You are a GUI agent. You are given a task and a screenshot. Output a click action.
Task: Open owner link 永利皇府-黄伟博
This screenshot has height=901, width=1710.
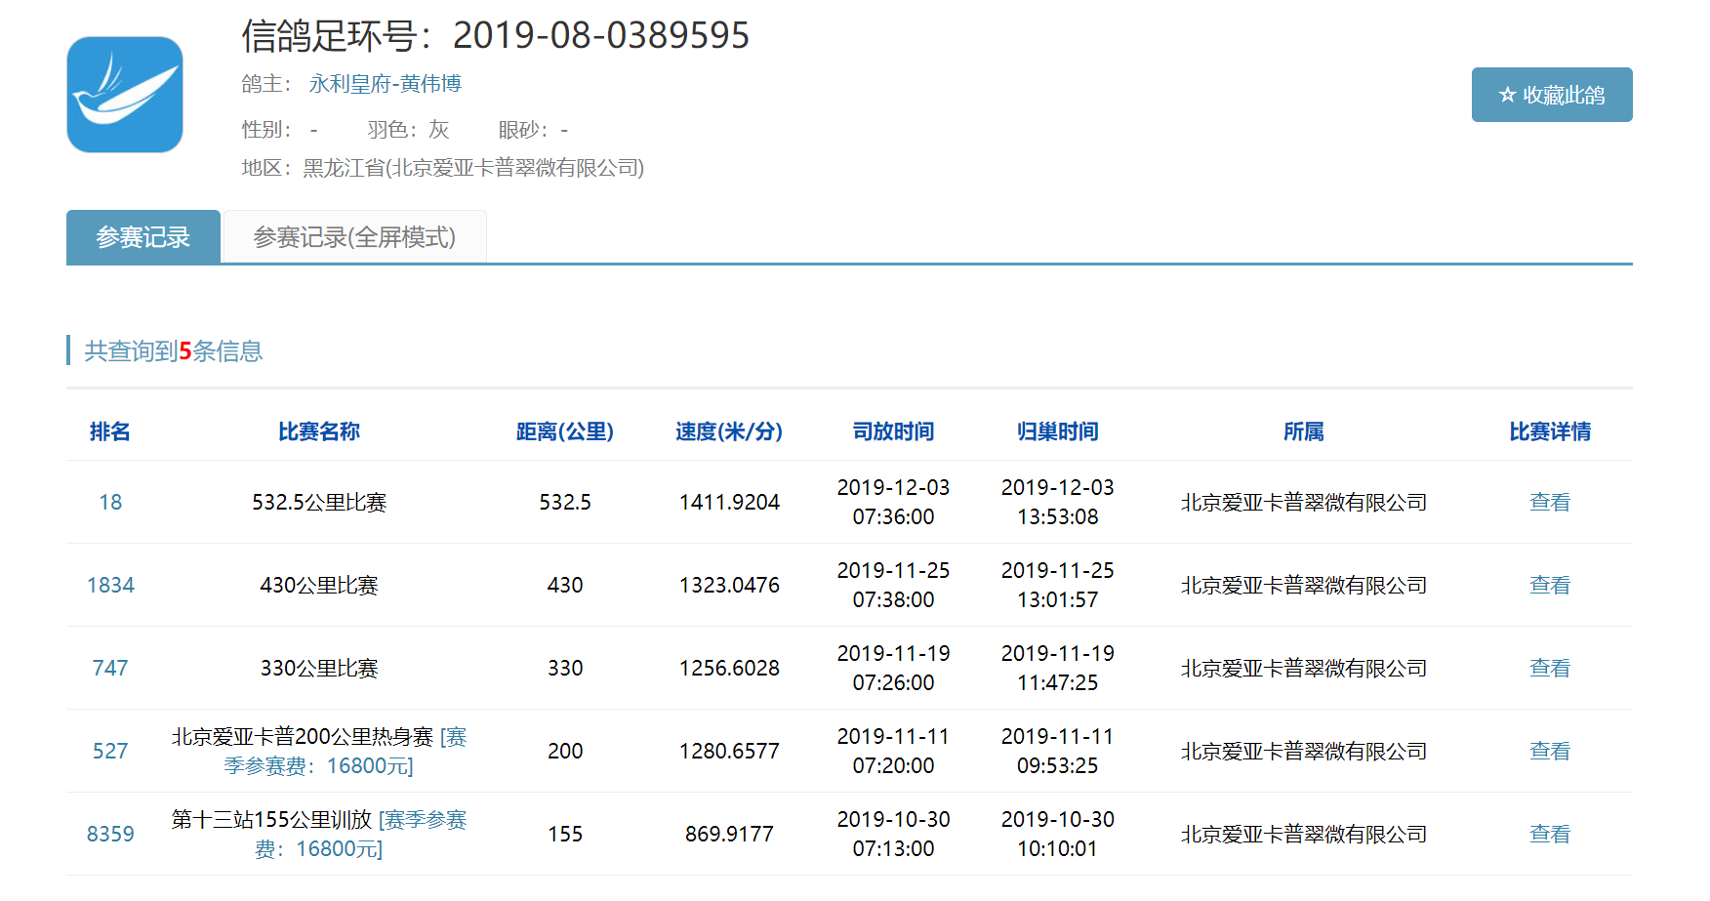tap(385, 84)
